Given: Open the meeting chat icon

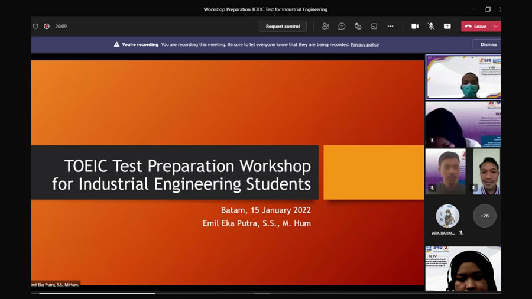Looking at the screenshot, I should (342, 26).
